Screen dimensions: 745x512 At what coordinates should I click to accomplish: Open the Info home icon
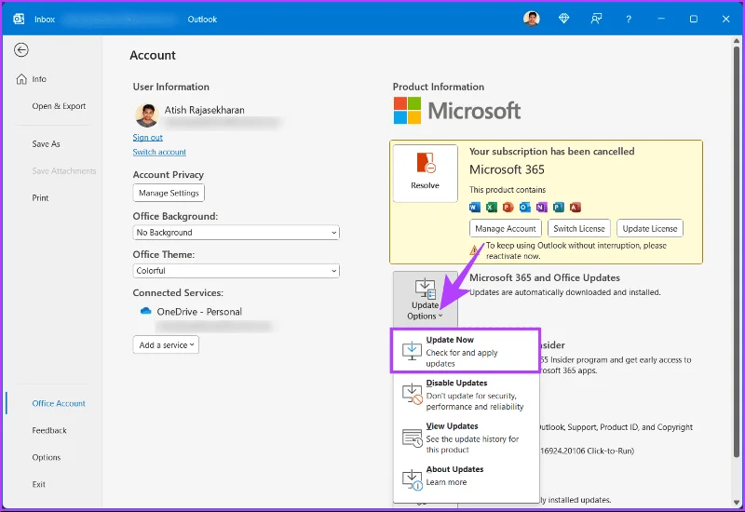coord(21,79)
